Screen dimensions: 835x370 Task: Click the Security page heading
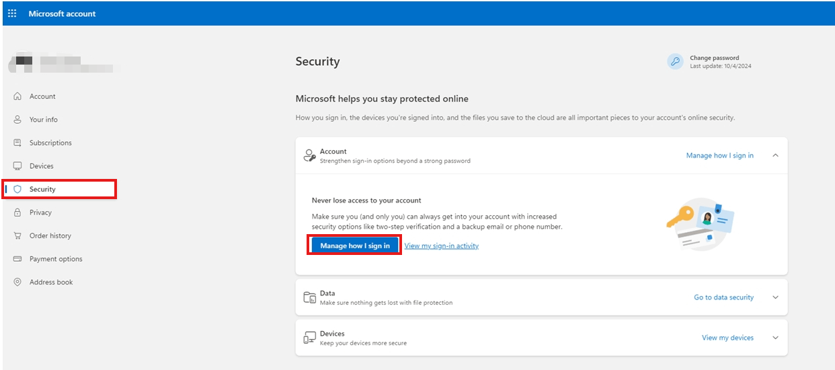pos(317,61)
